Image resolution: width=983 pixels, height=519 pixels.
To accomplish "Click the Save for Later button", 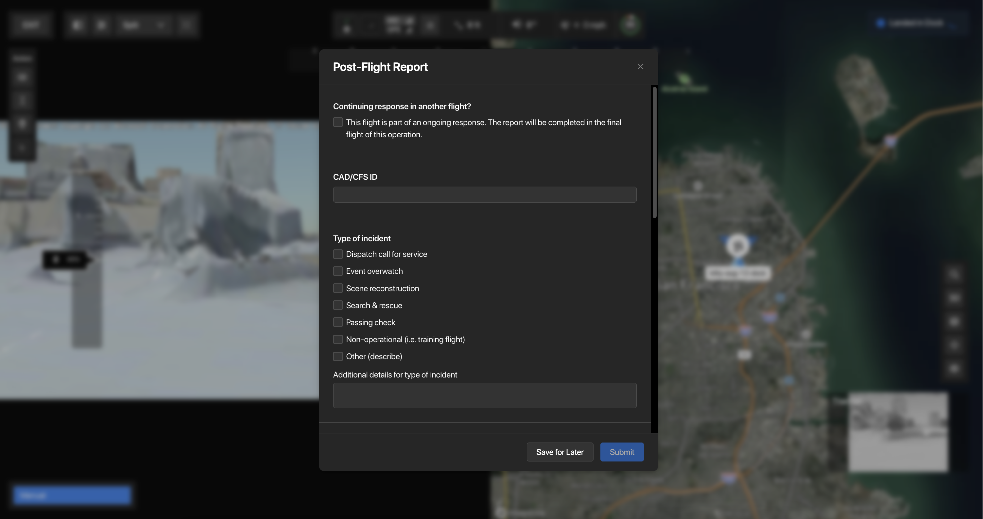I will point(560,452).
